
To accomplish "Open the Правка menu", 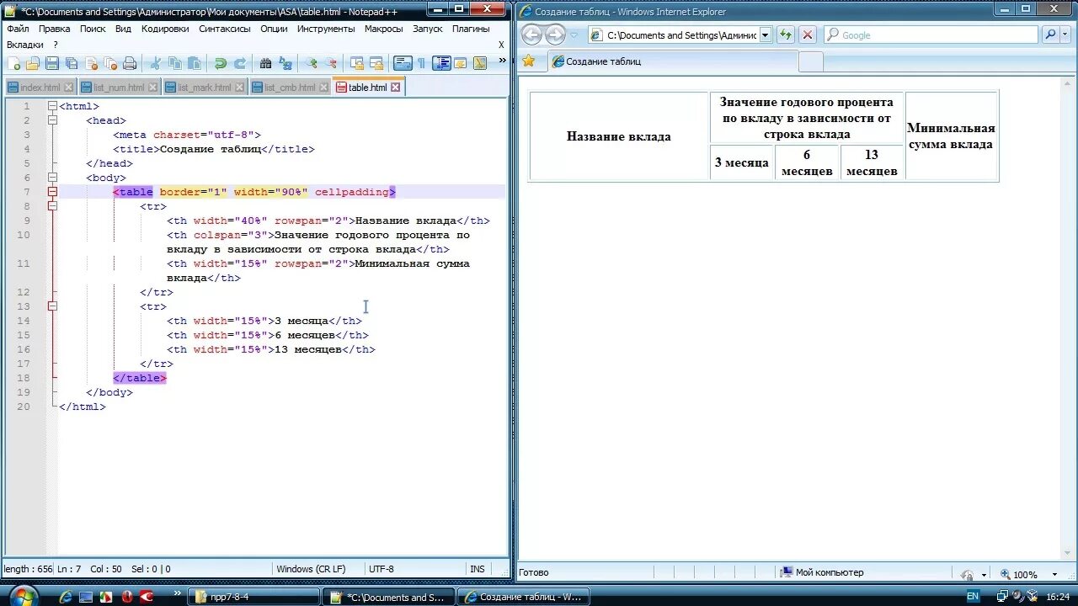I will pyautogui.click(x=54, y=29).
